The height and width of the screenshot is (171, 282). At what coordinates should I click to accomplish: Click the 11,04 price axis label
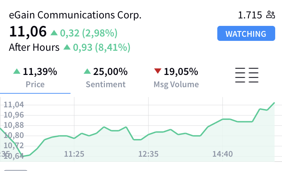(x=14, y=105)
